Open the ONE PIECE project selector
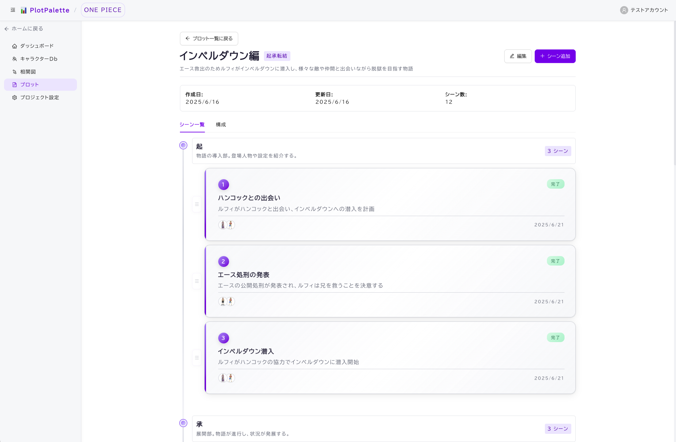Viewport: 676px width, 442px height. [x=103, y=10]
